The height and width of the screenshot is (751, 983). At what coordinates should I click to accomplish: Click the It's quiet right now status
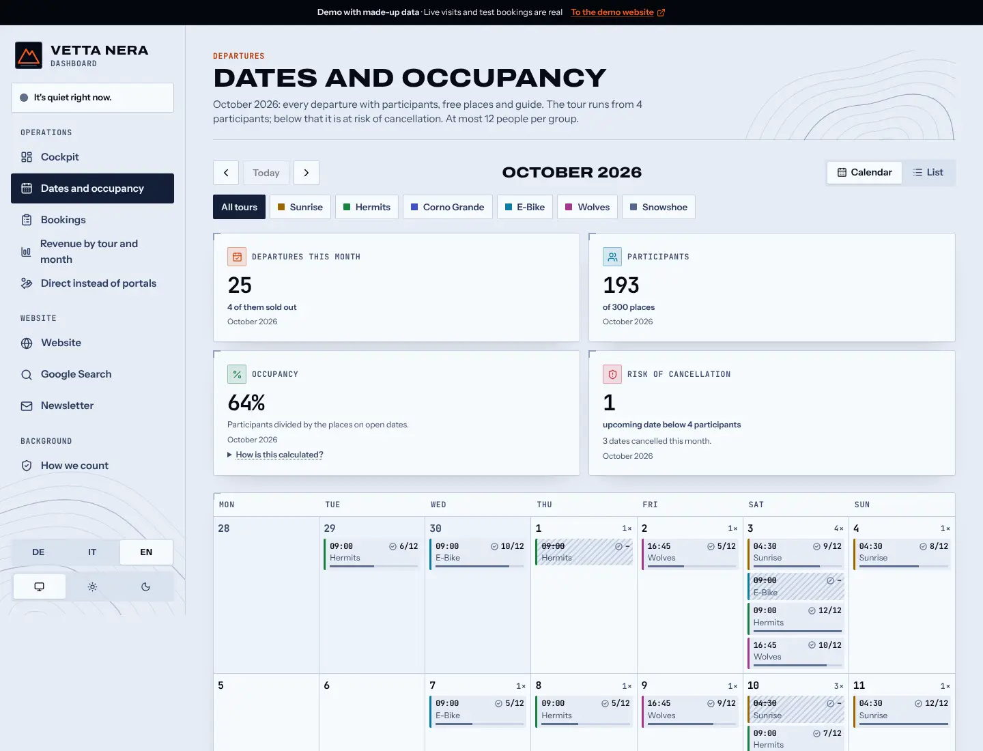coord(92,98)
